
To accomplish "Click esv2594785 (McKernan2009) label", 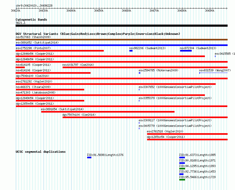I will [158, 70].
